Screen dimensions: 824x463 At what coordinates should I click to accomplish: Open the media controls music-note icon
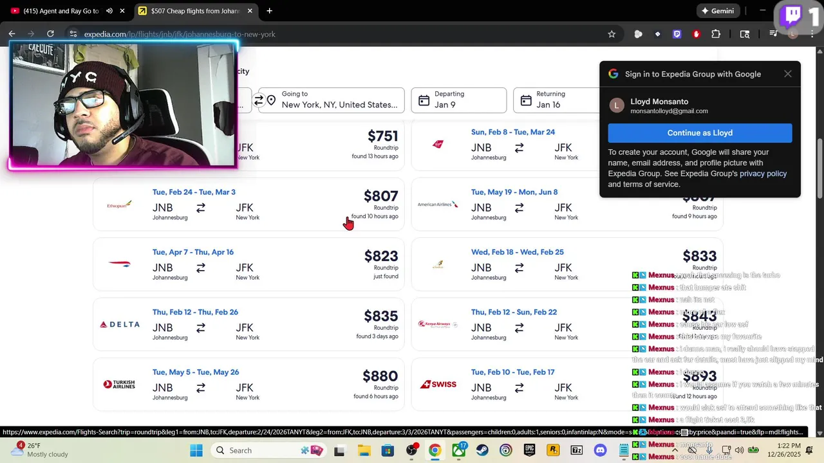coord(773,34)
